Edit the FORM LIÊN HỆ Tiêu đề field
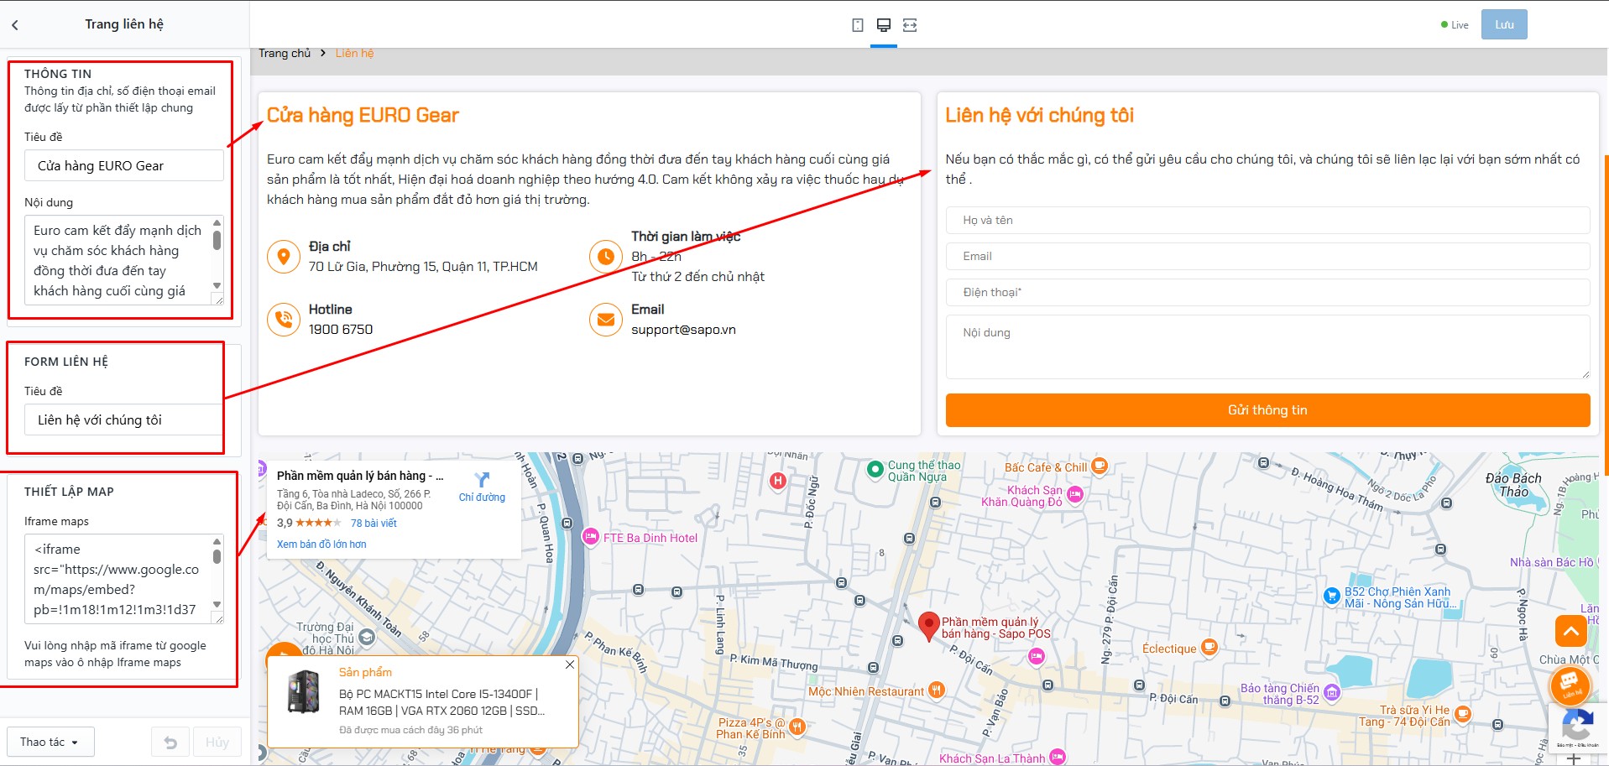 (x=123, y=419)
